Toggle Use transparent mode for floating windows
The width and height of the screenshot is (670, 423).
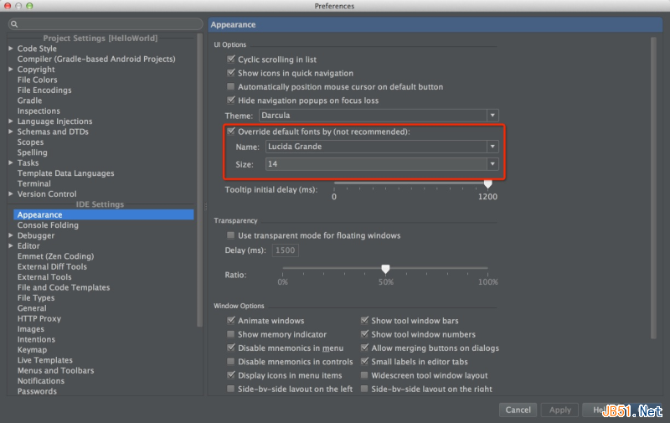231,235
